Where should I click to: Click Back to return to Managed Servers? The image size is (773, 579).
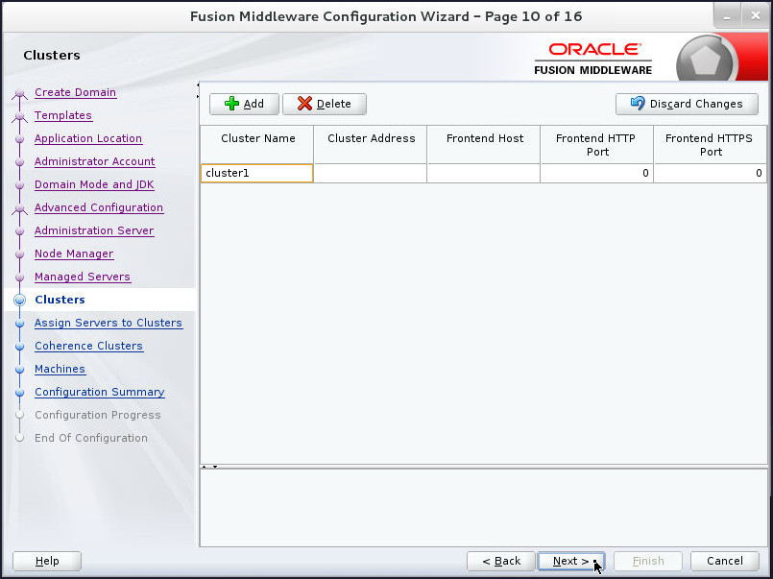click(500, 561)
